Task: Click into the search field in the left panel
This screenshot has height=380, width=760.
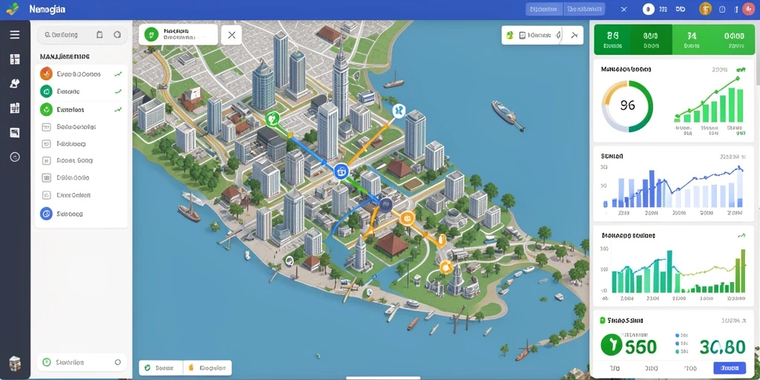Action: [x=82, y=35]
